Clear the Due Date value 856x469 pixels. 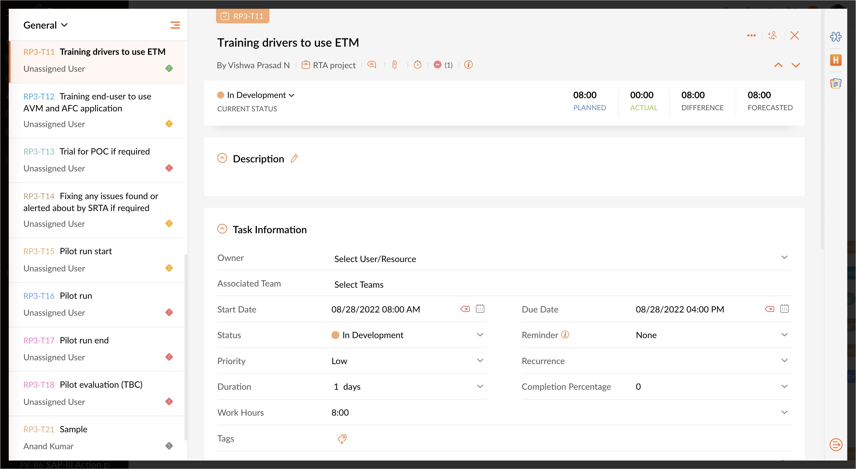point(769,309)
